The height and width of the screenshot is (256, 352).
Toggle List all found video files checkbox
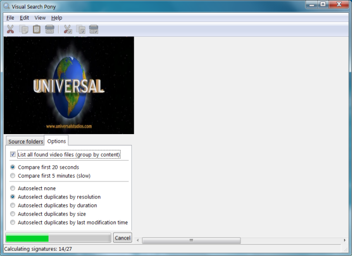[x=13, y=154]
